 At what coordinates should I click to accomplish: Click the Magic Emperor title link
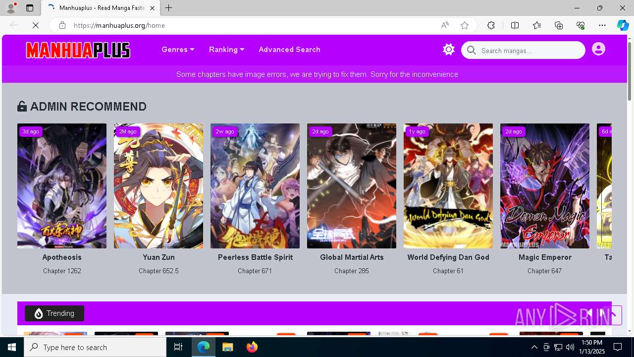click(545, 257)
